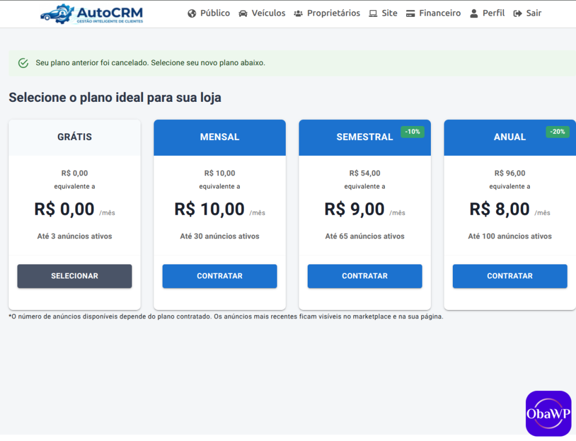
Task: Open the Veículos menu
Action: tap(262, 13)
